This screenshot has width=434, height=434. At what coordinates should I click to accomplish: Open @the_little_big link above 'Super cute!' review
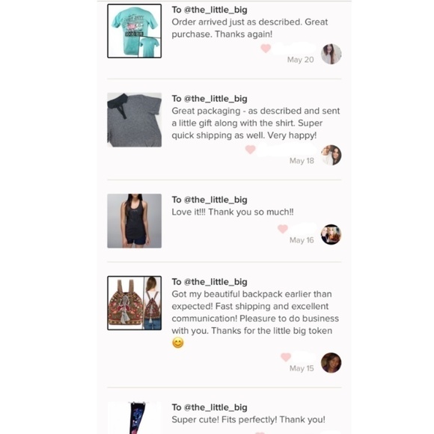(x=216, y=407)
